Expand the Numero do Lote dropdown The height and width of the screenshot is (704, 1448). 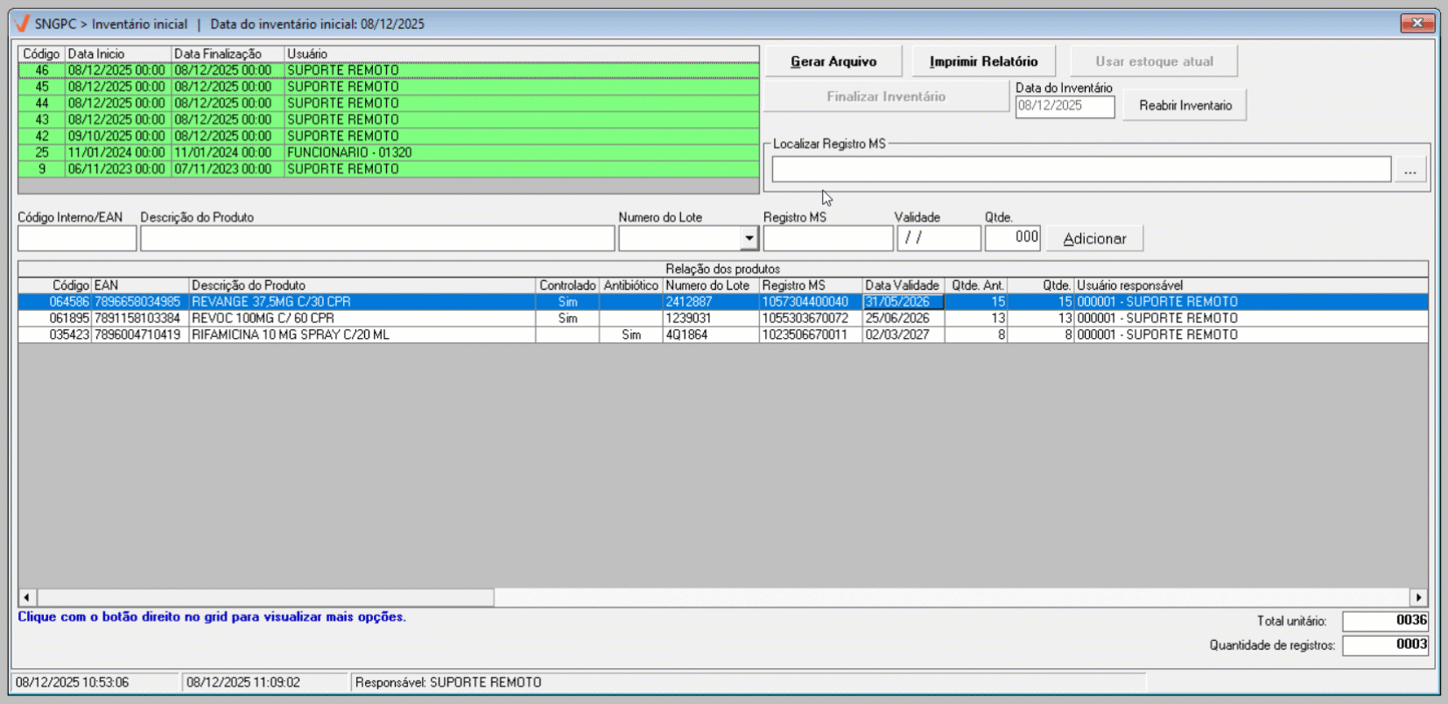click(749, 238)
